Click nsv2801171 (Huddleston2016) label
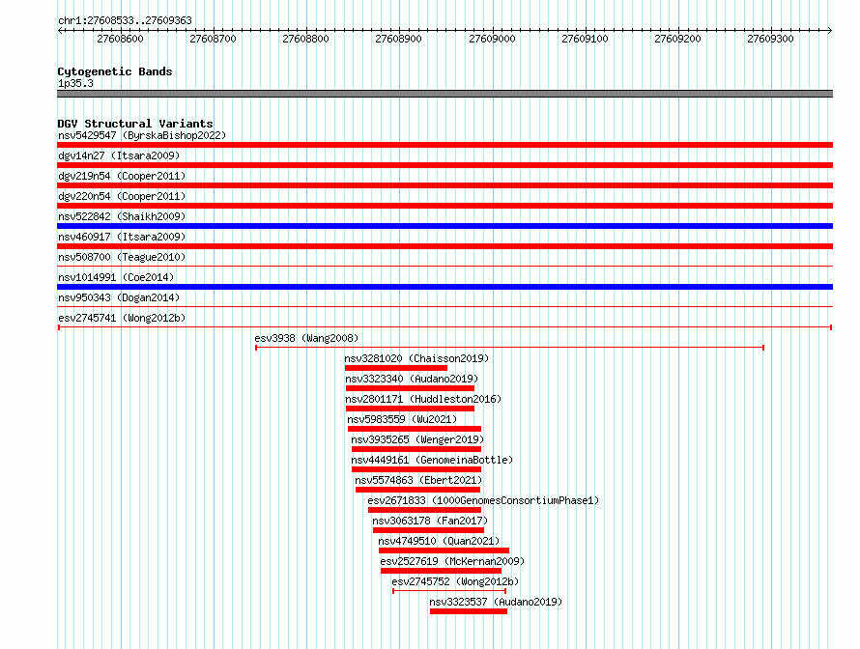Image resolution: width=860 pixels, height=649 pixels. pos(423,399)
